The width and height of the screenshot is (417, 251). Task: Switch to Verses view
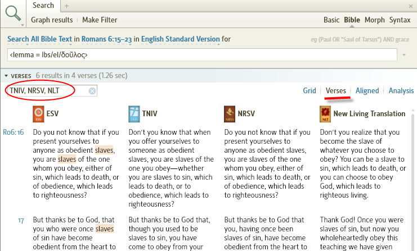point(336,91)
